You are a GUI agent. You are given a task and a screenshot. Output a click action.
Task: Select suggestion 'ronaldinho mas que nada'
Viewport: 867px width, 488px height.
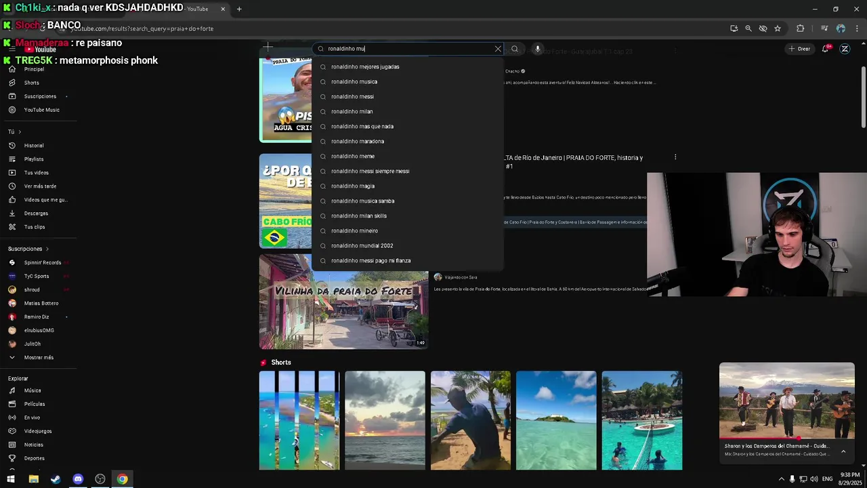click(x=407, y=127)
